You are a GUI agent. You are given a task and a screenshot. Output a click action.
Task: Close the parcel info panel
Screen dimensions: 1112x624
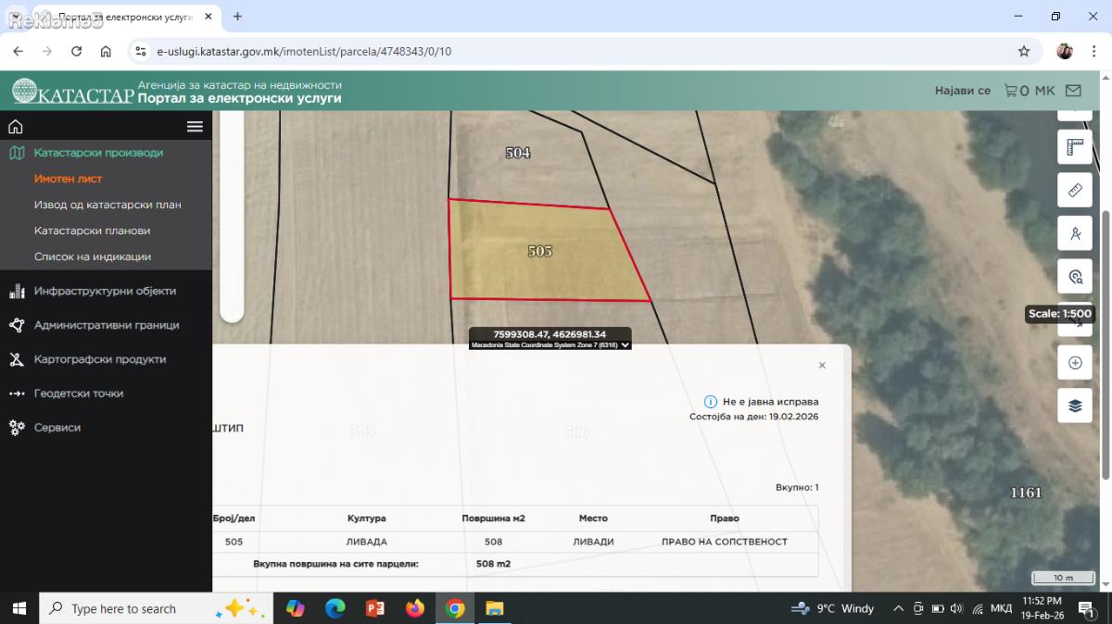pos(822,366)
